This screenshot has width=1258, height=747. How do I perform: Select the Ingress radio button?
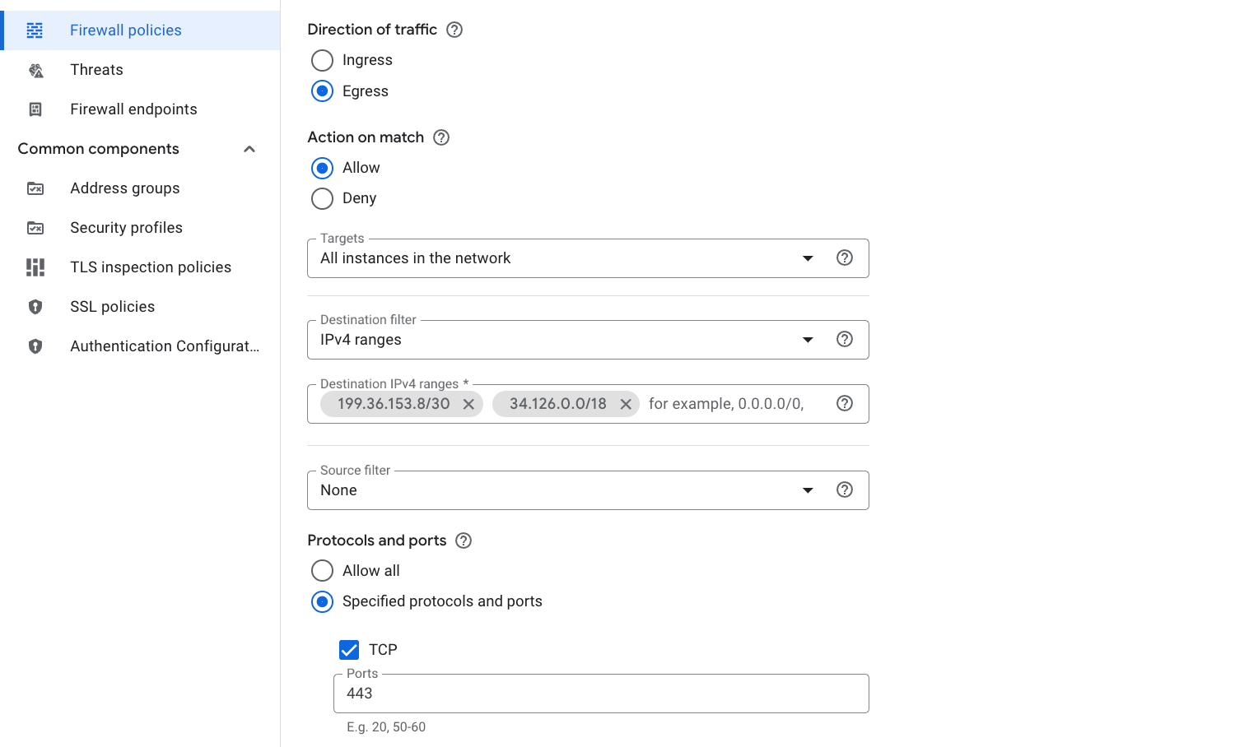coord(323,60)
